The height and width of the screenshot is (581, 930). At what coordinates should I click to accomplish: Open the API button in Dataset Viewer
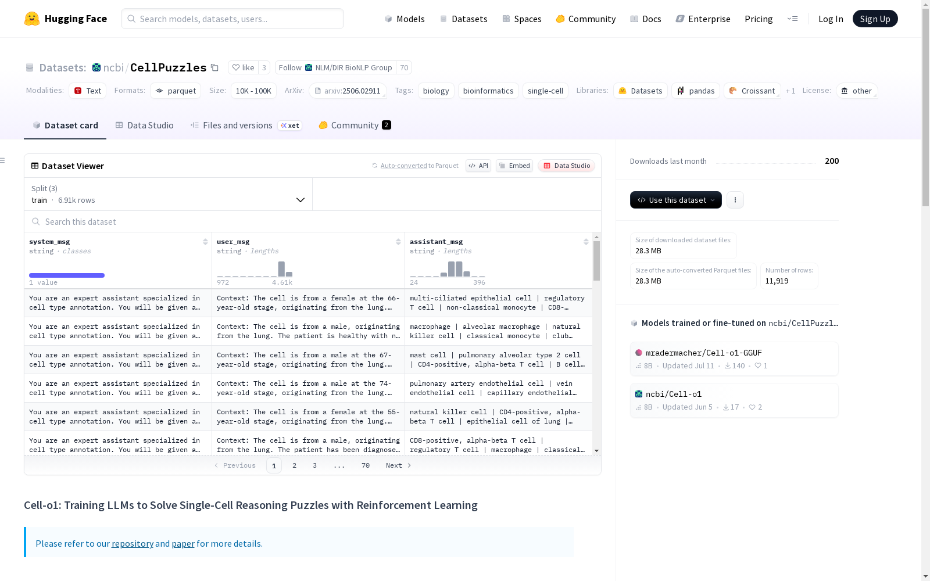478,166
